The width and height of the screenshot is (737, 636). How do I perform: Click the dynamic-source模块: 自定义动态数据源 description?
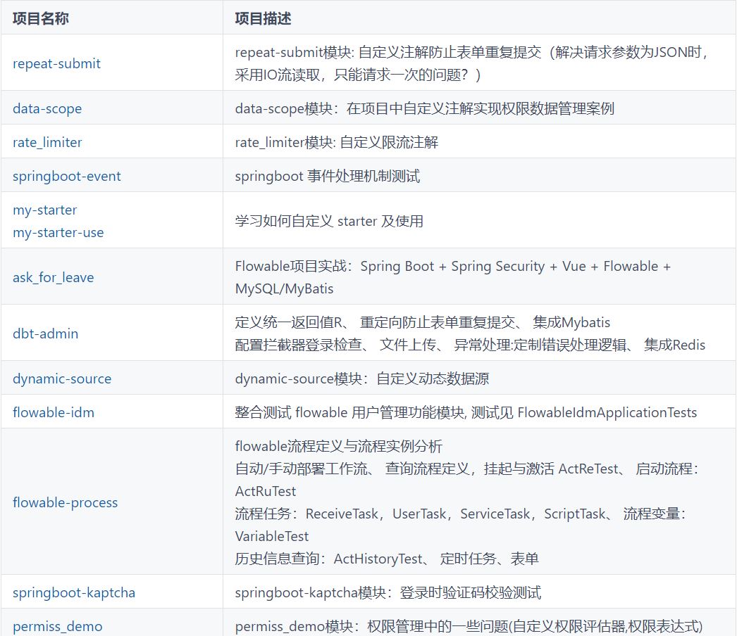(362, 379)
